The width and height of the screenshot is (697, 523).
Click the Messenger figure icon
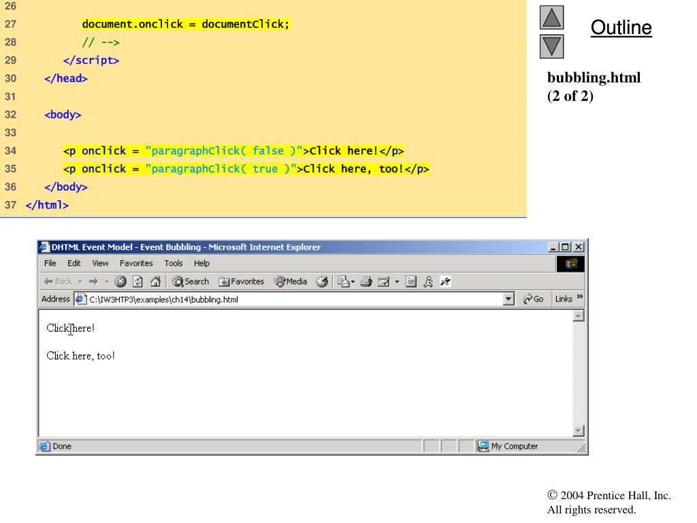[428, 281]
